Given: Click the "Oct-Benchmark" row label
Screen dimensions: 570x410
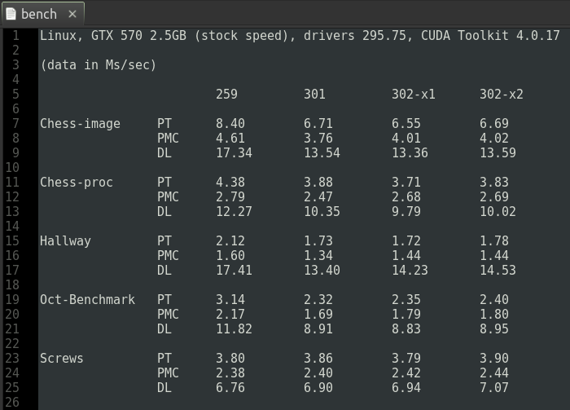Looking at the screenshot, I should click(87, 300).
